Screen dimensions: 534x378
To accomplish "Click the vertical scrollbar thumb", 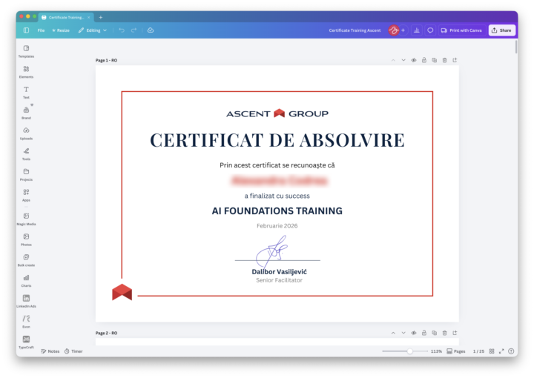I will [x=516, y=47].
